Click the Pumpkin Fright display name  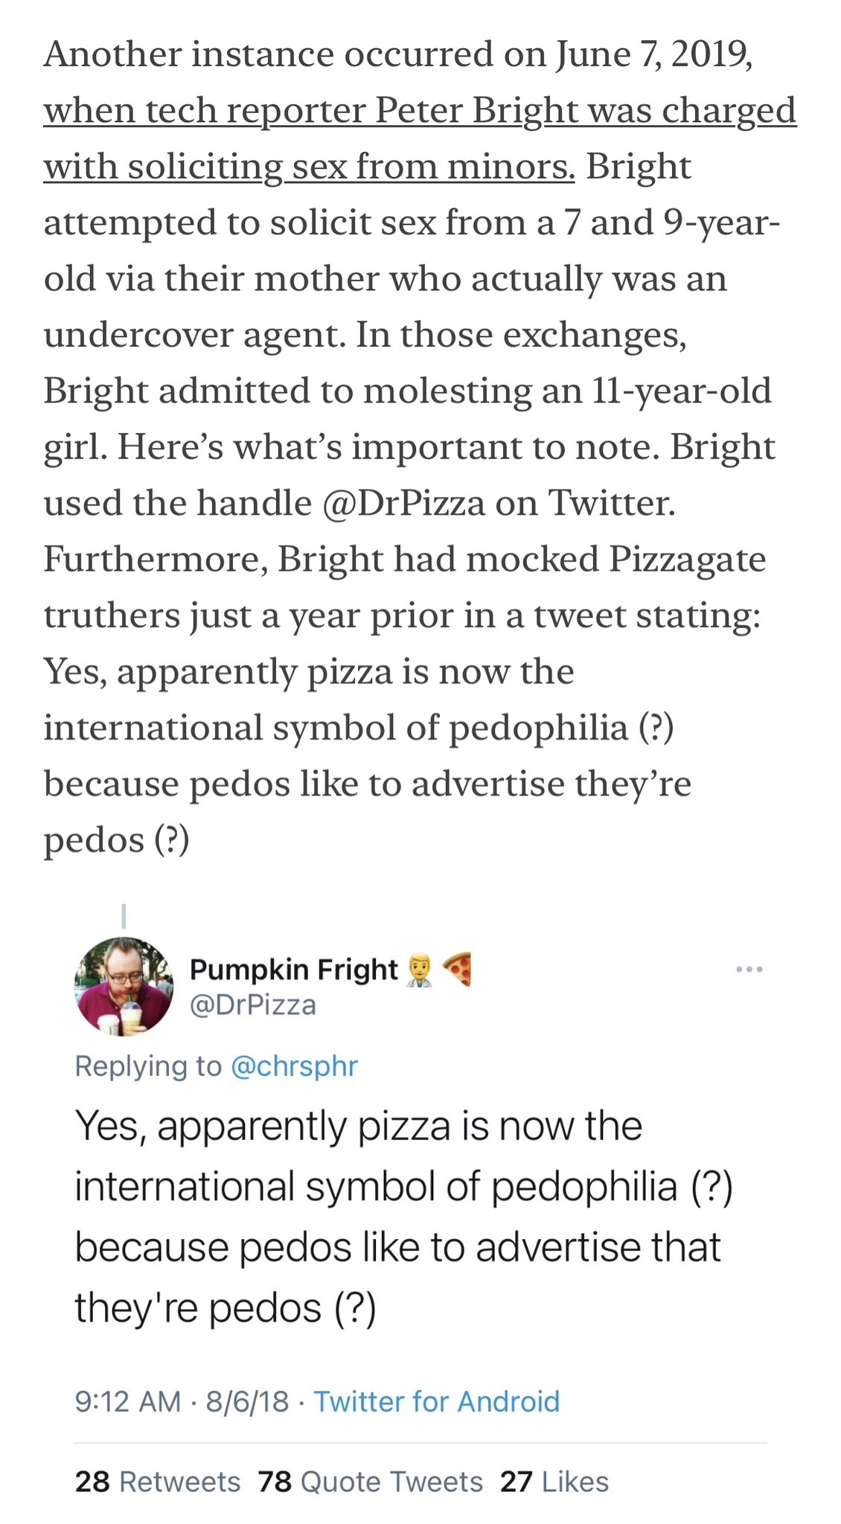[294, 970]
